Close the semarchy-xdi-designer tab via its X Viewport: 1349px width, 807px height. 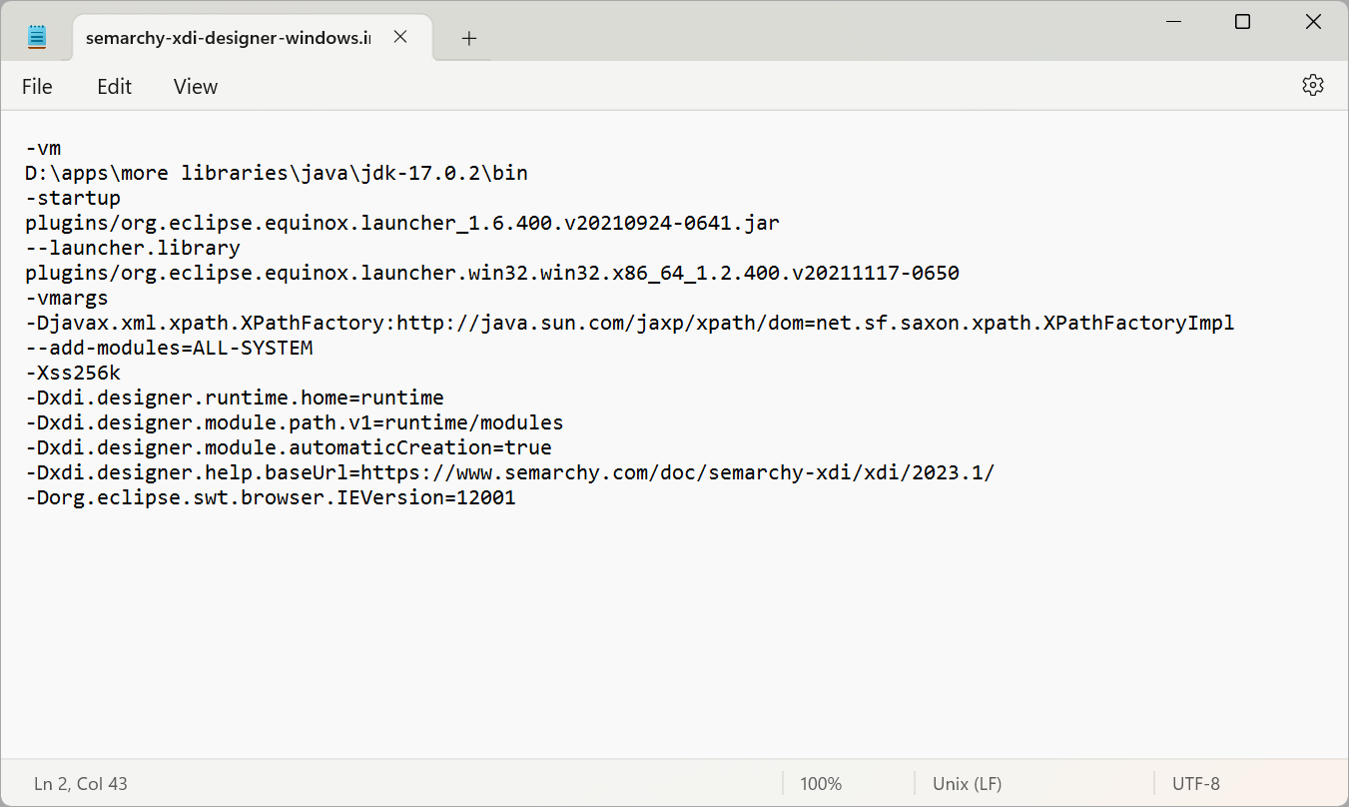[399, 35]
